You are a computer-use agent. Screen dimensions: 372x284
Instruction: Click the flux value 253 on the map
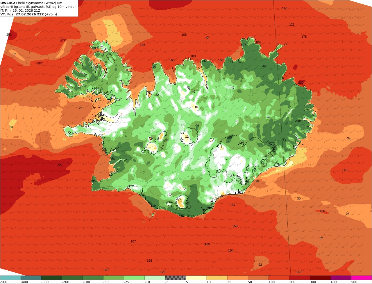(9, 35)
